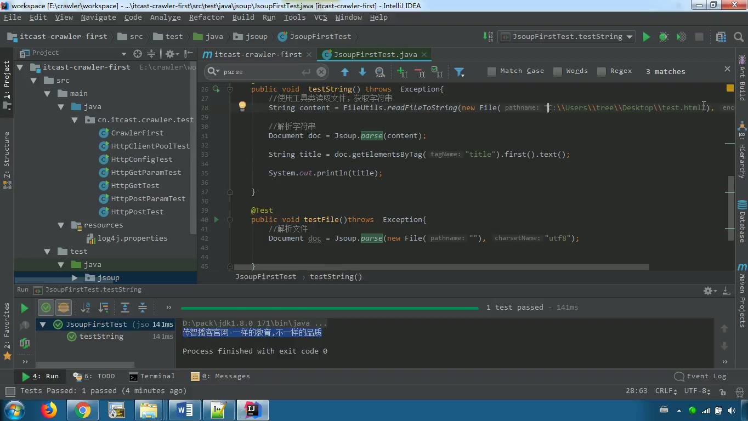
Task: Collapse itcast-crawler-first root node
Action: click(20, 67)
